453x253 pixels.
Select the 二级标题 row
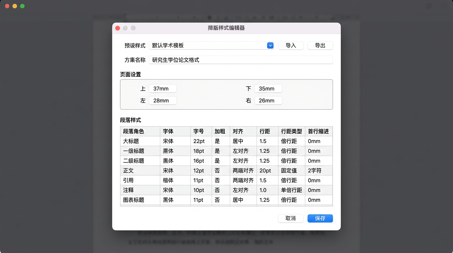click(x=226, y=161)
